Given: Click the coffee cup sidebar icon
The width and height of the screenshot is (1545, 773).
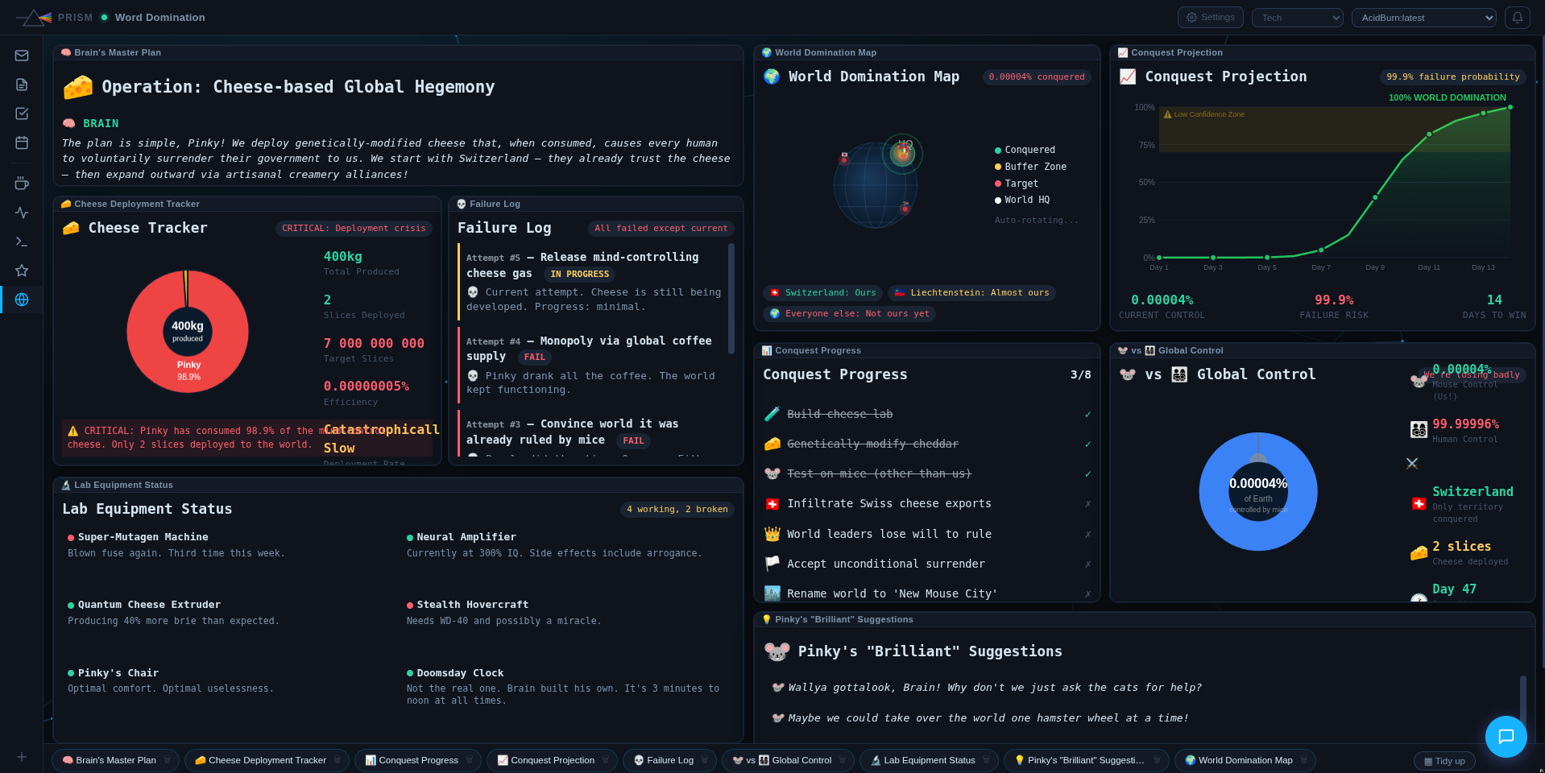Looking at the screenshot, I should [x=22, y=184].
